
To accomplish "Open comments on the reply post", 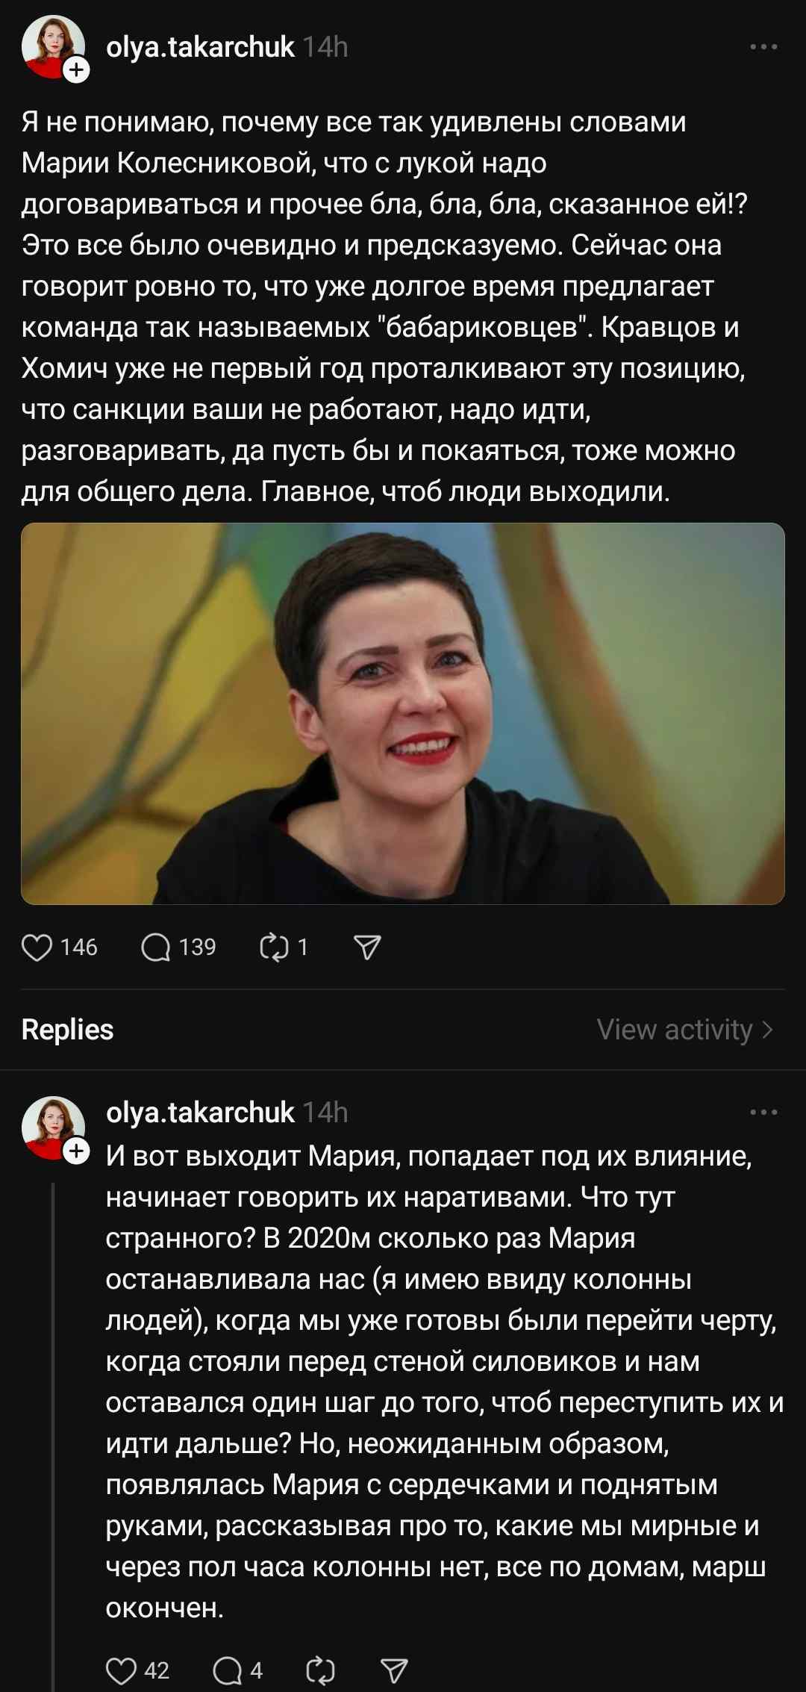I will point(227,1670).
